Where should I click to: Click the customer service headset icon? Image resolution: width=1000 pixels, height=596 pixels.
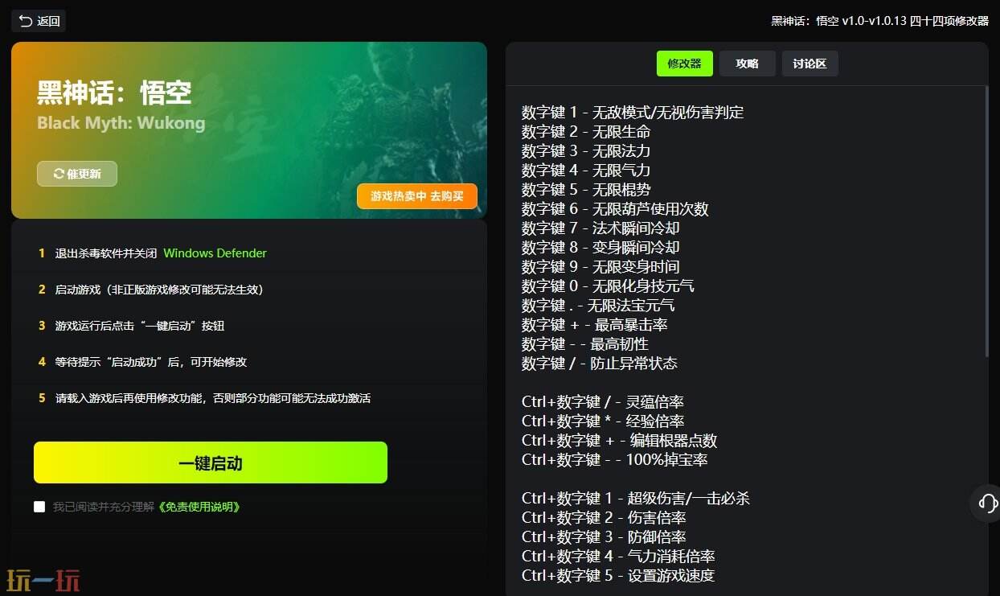[x=987, y=504]
